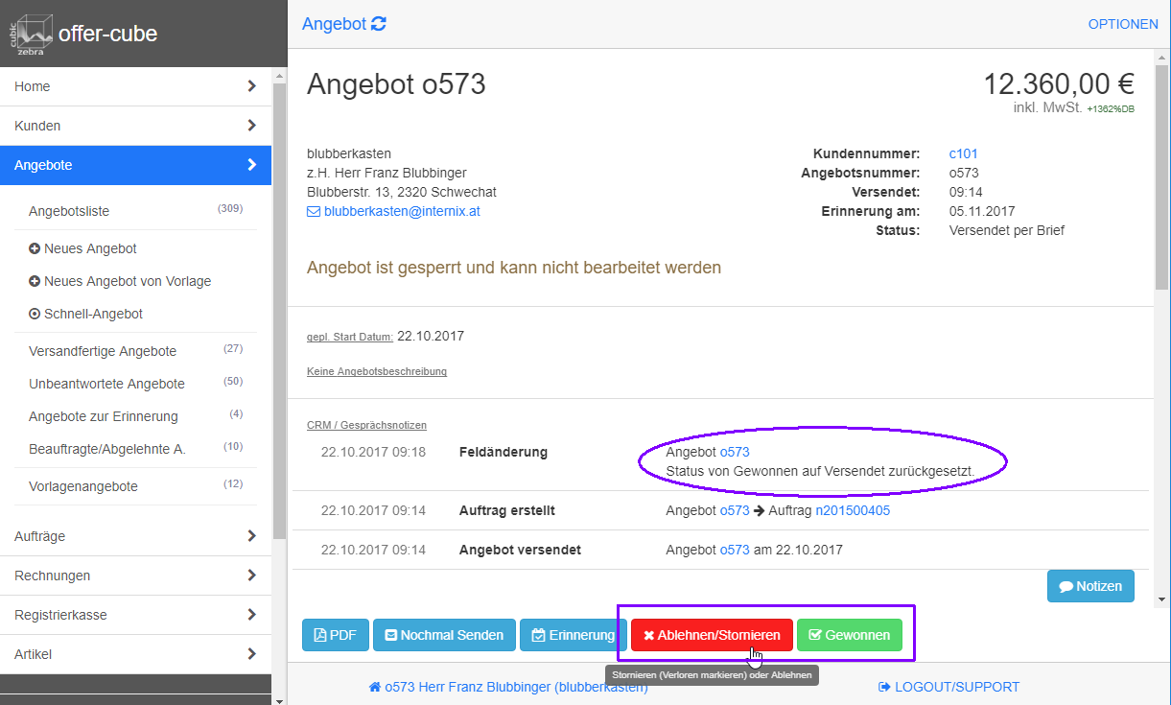The image size is (1171, 705).
Task: Expand the Registrierkasse menu chevron
Action: tap(251, 615)
